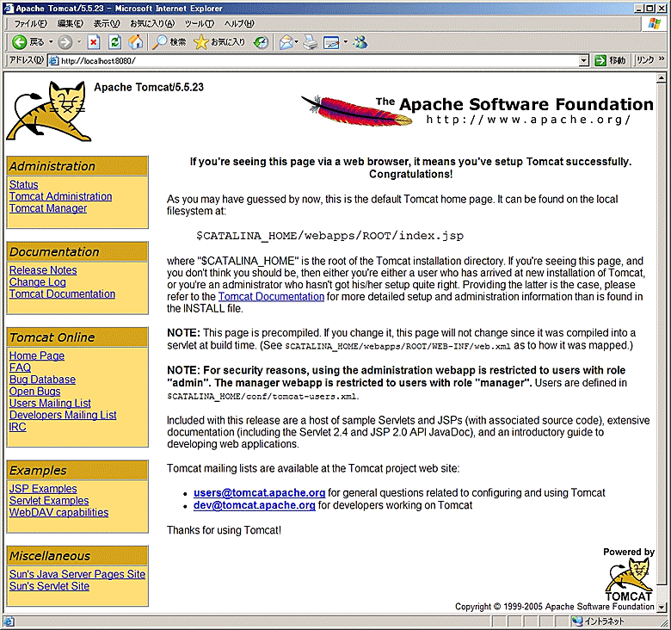The height and width of the screenshot is (630, 671).
Task: Click the vertical scrollbar down arrow
Action: pos(662,608)
